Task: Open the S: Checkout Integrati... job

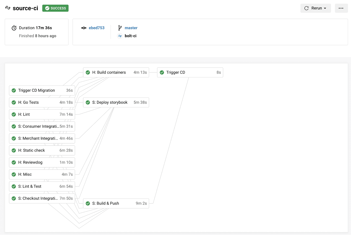Action: [x=42, y=199]
